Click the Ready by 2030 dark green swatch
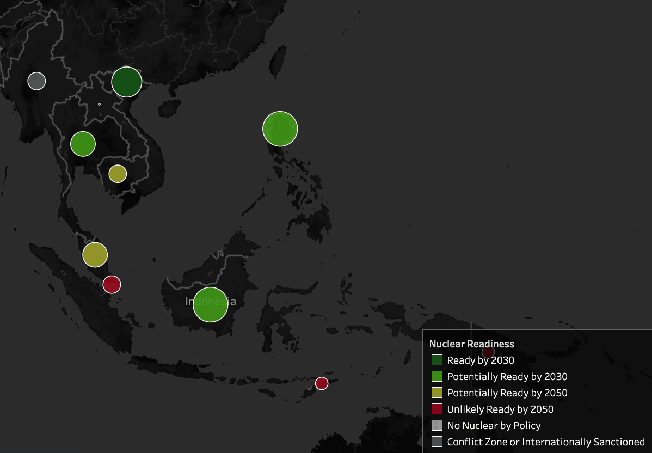This screenshot has width=652, height=453. click(437, 360)
